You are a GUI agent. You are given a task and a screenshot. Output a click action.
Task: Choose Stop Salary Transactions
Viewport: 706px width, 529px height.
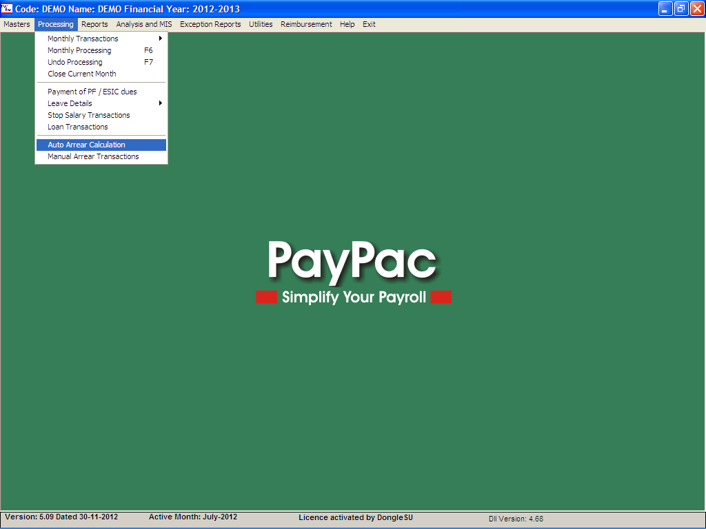click(101, 115)
